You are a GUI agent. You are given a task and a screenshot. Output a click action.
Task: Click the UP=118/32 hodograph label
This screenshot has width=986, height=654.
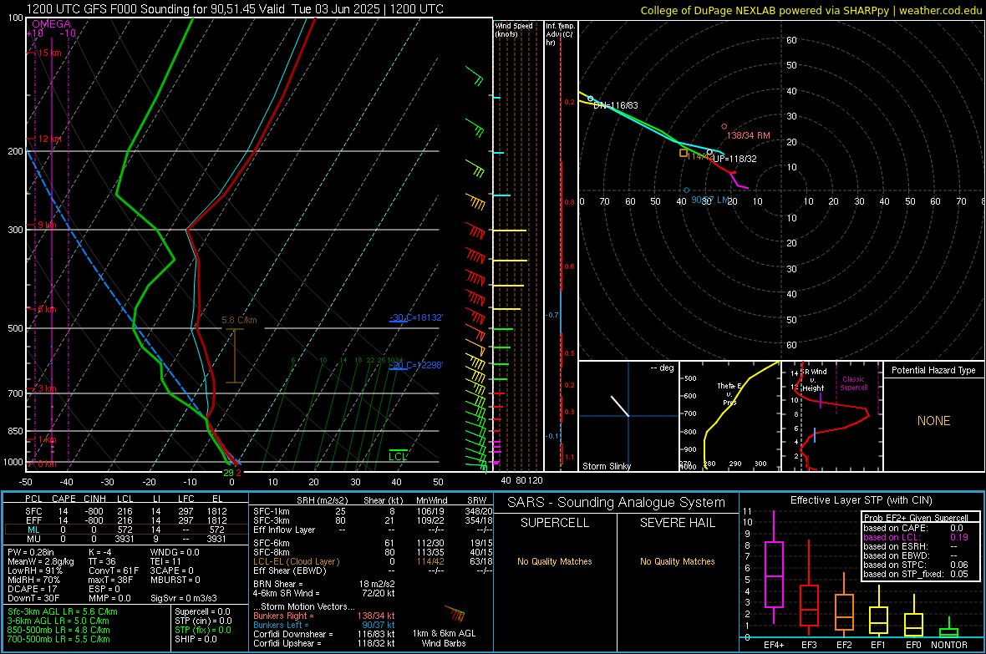pos(734,159)
